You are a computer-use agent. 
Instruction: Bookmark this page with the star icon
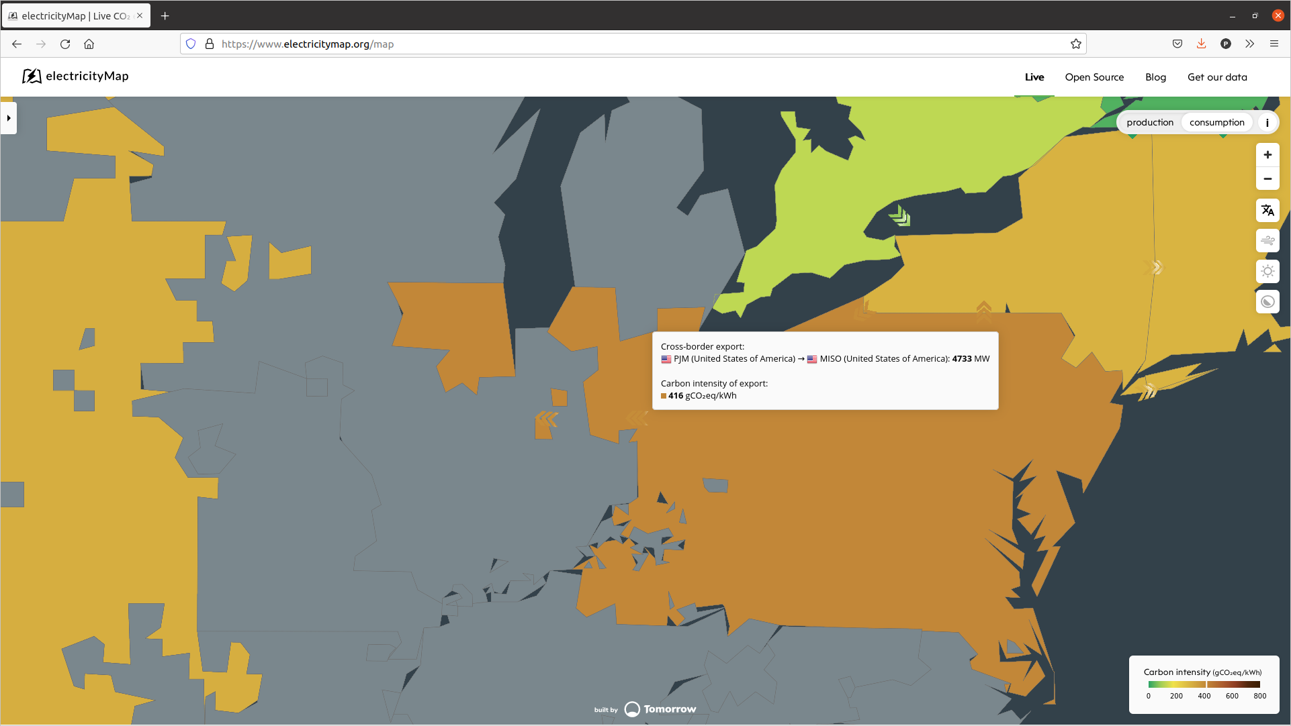[1076, 44]
